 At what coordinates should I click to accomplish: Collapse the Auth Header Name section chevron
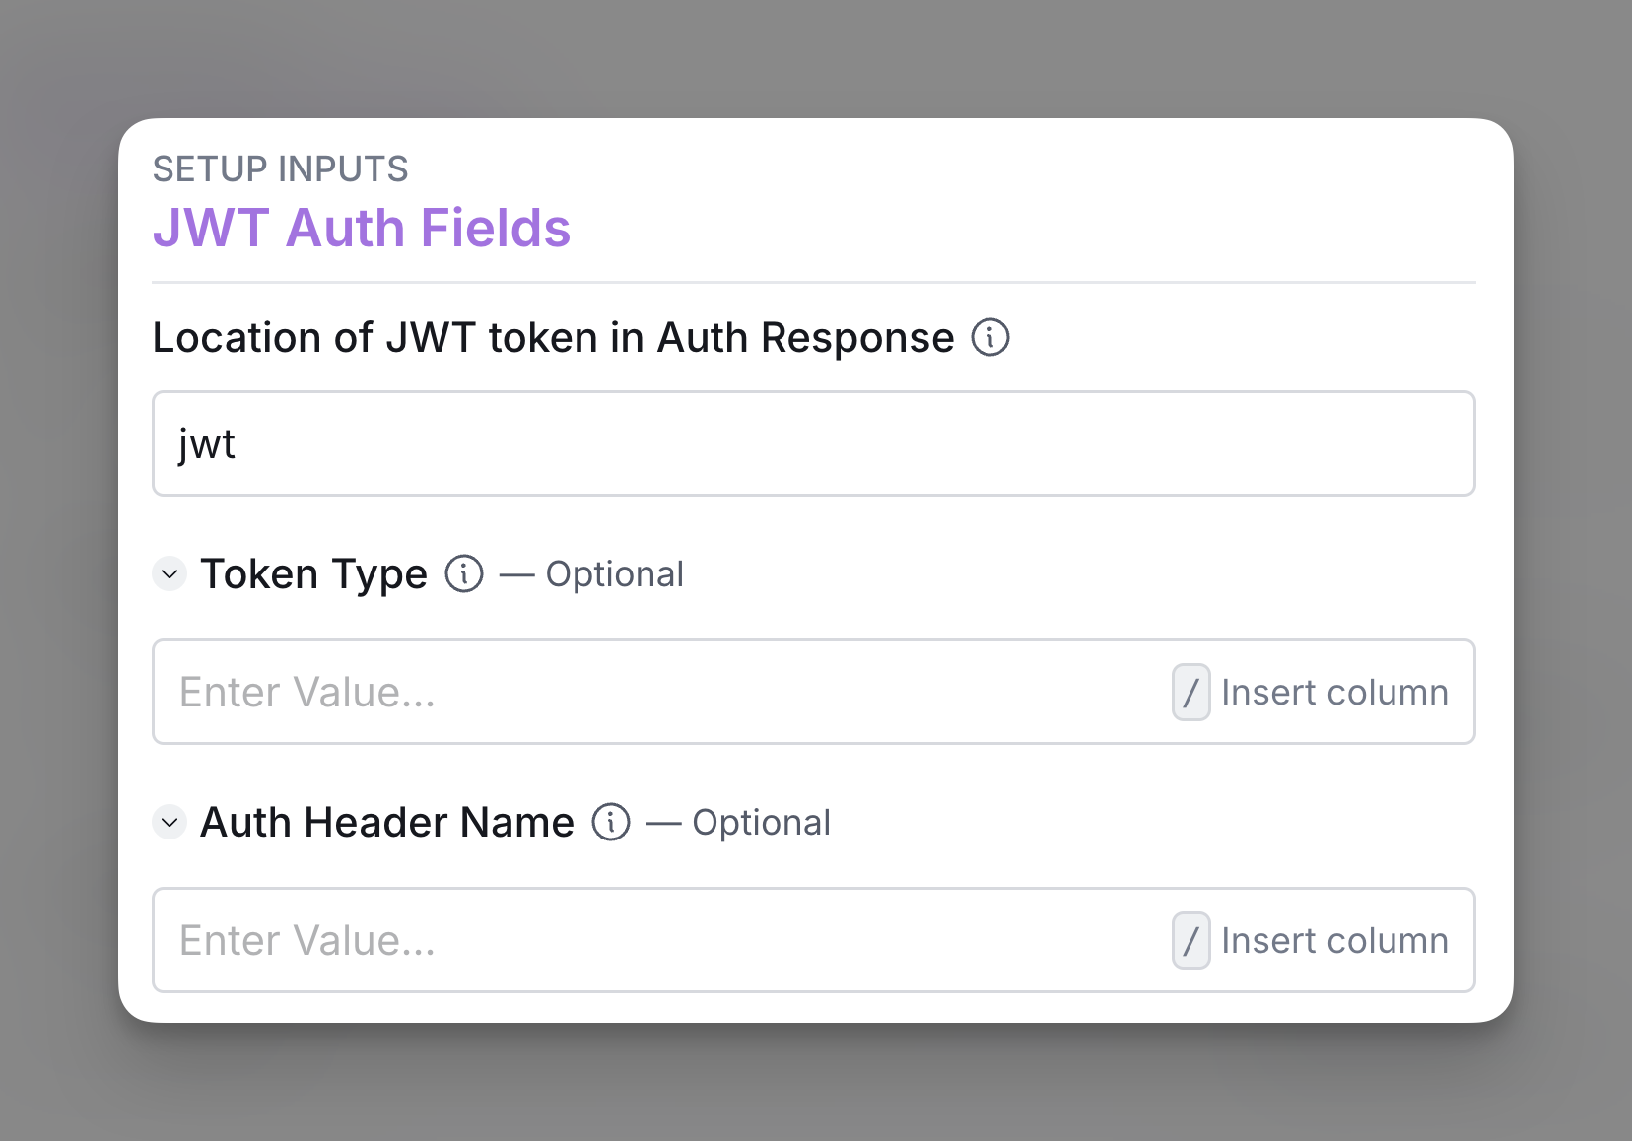tap(170, 822)
